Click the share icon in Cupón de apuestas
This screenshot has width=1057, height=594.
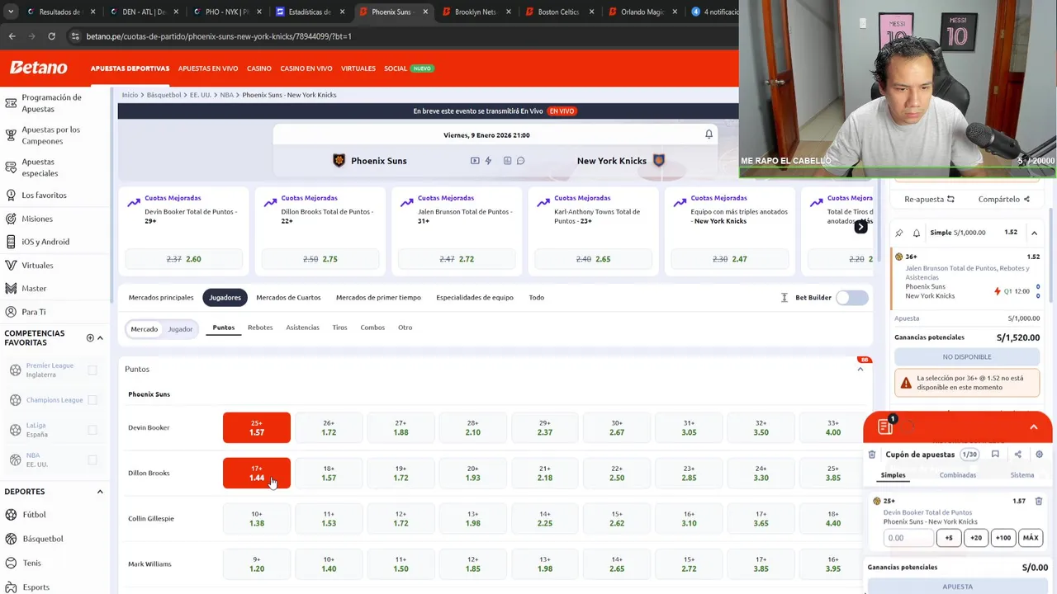point(1017,455)
